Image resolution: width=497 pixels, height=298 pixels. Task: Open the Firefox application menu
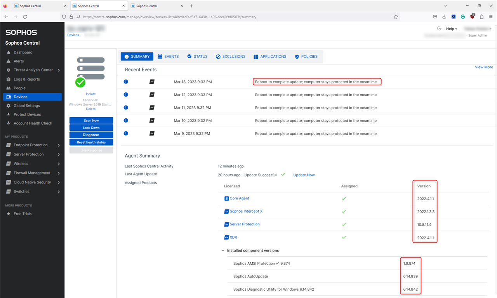[490, 17]
